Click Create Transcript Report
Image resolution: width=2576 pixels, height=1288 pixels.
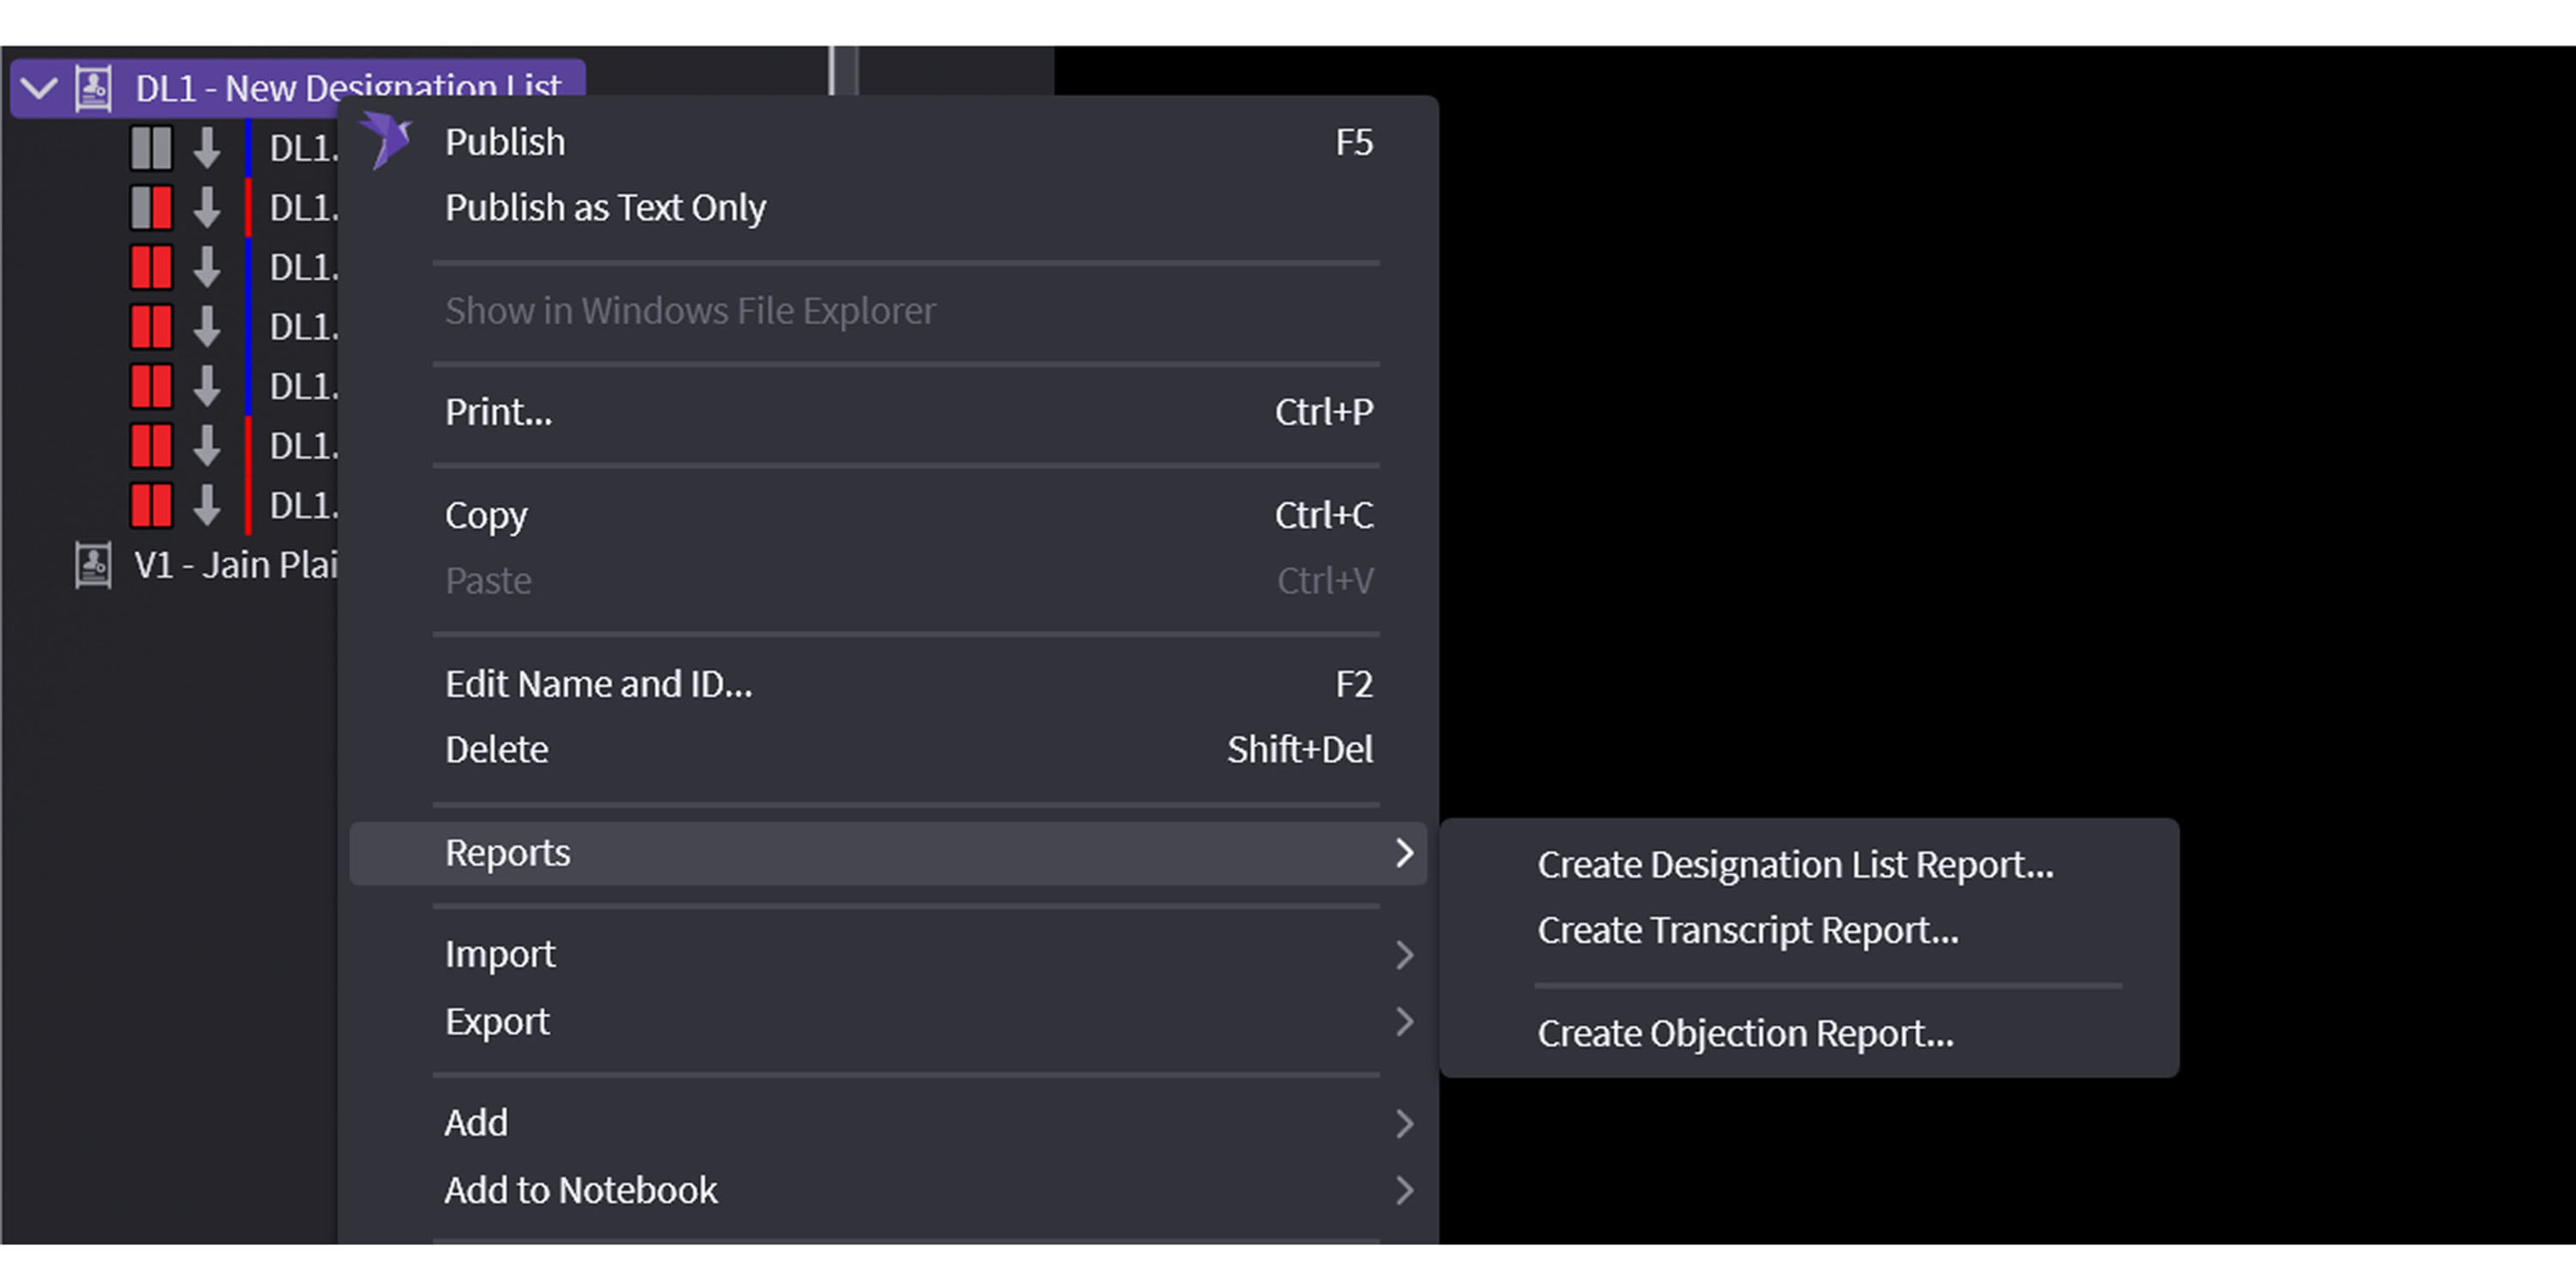[1747, 930]
